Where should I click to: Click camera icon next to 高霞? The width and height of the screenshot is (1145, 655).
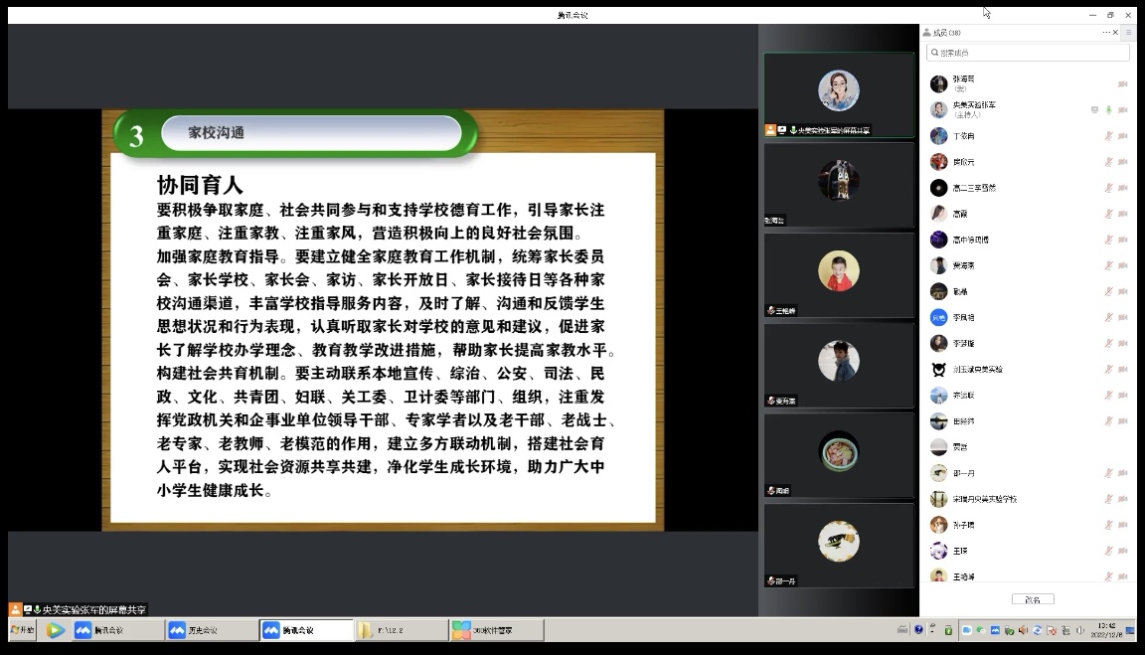(x=1123, y=214)
